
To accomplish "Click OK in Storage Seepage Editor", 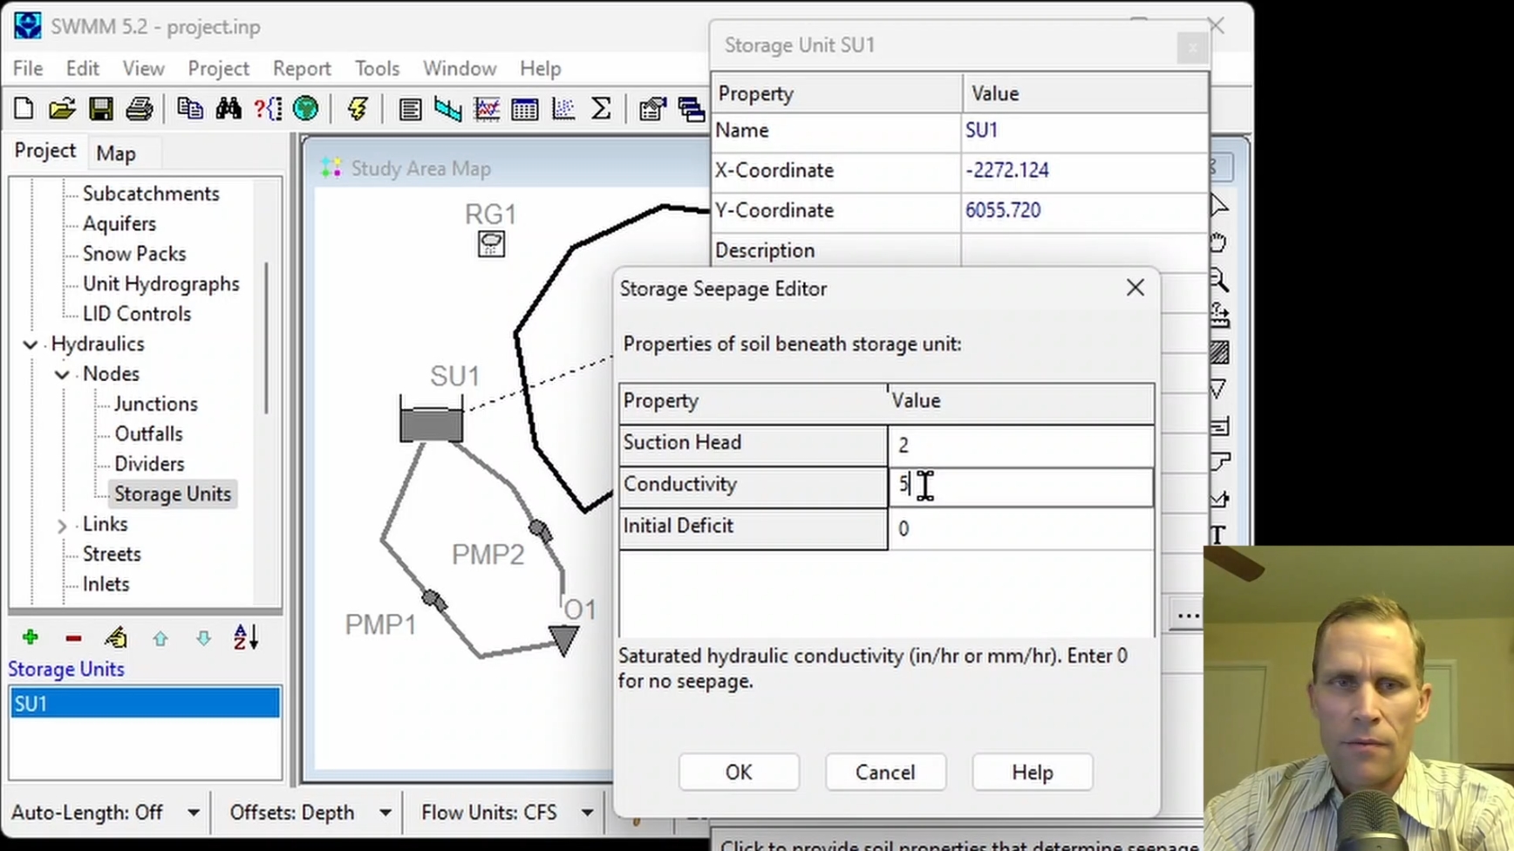I will point(739,773).
